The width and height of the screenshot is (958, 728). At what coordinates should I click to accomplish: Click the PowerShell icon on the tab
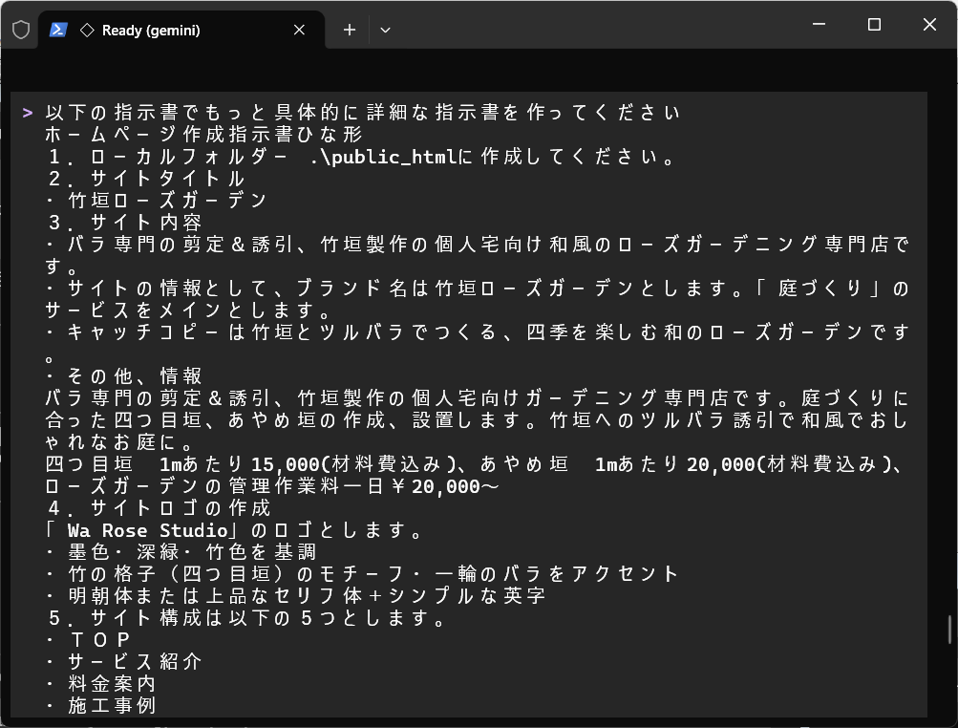coord(58,30)
